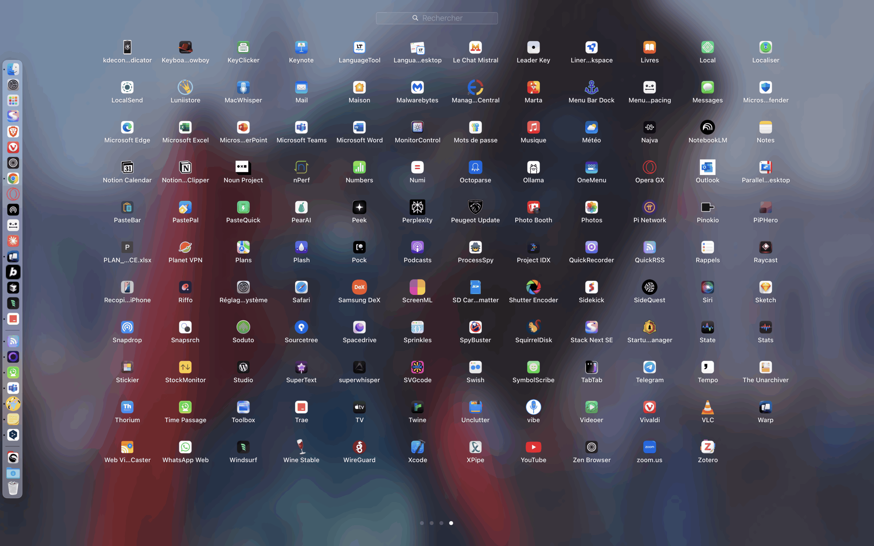Open WhatsApp Web

coord(185,447)
